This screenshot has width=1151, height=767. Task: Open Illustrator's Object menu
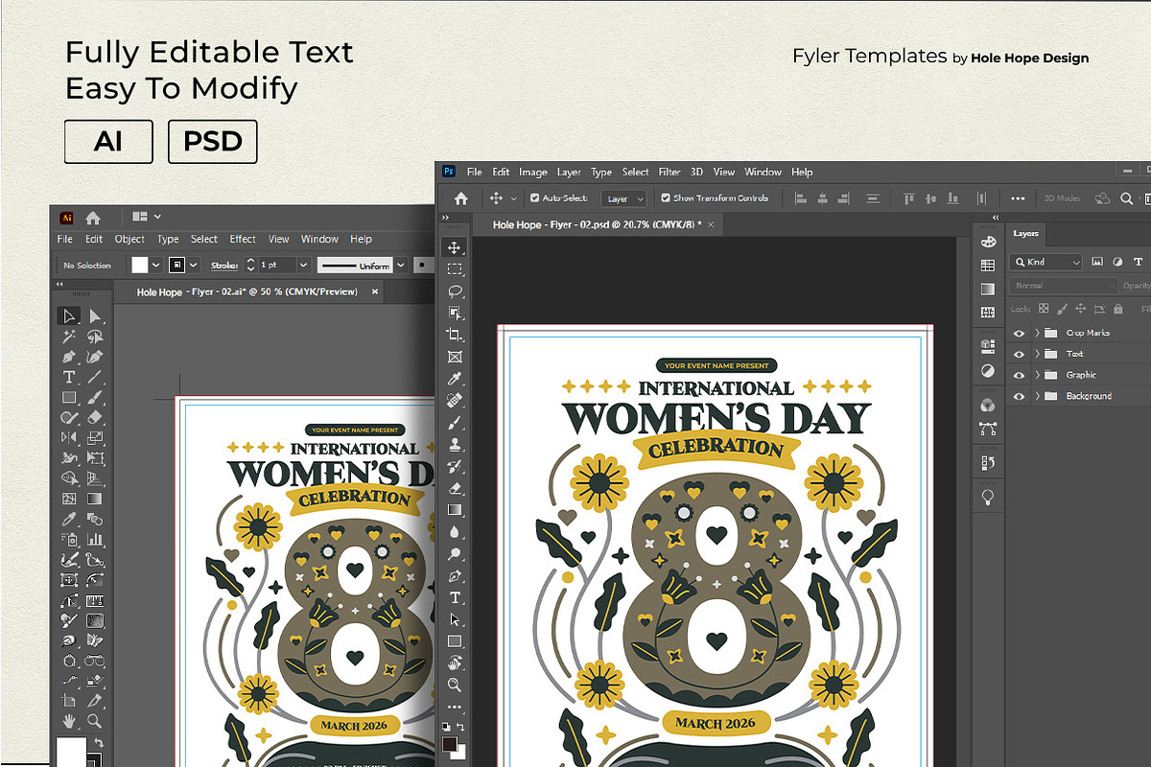(x=129, y=239)
